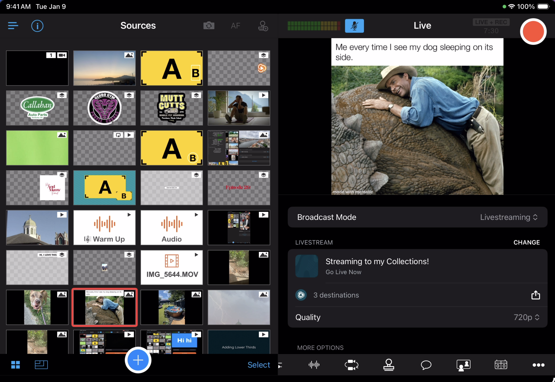The image size is (555, 382).
Task: Open the Broadcast Mode Livestreaming dropdown
Action: tap(509, 217)
